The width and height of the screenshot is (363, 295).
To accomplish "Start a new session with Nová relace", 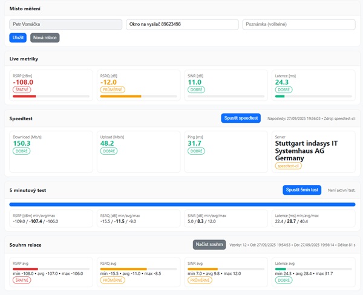I will 45,37.
